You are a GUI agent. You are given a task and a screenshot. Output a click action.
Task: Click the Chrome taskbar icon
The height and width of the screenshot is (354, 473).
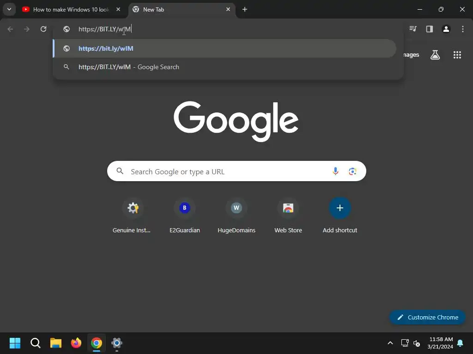[x=97, y=343]
